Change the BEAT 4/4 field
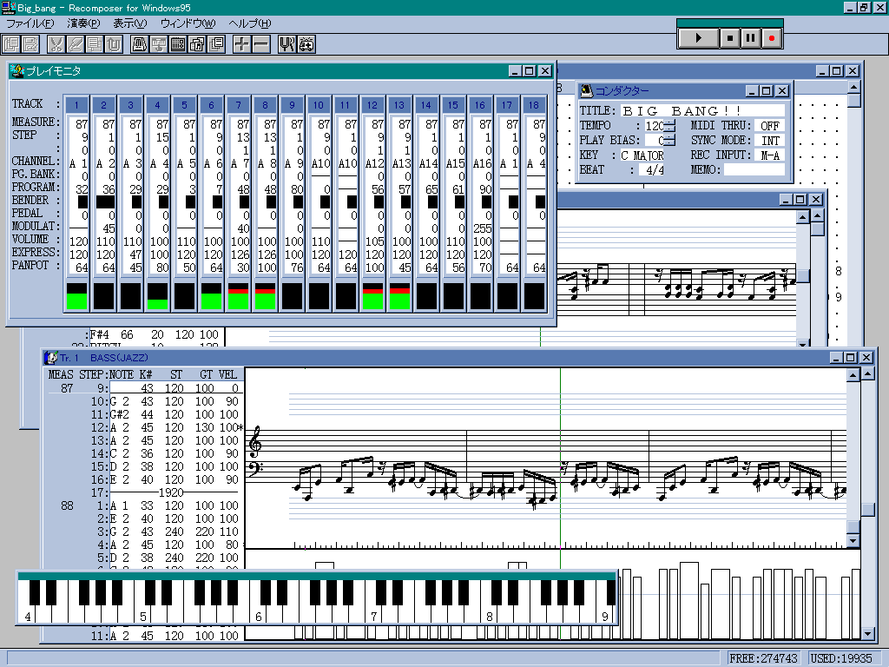The image size is (889, 667). tap(651, 169)
